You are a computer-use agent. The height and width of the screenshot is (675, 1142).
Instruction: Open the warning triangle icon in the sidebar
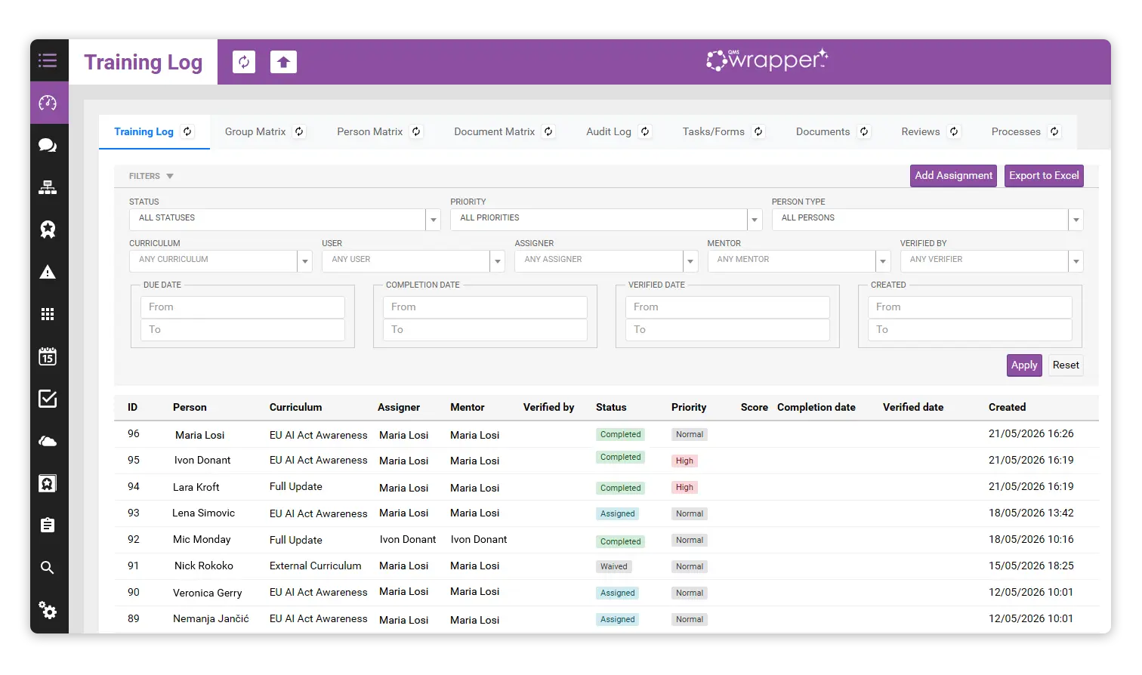coord(48,272)
